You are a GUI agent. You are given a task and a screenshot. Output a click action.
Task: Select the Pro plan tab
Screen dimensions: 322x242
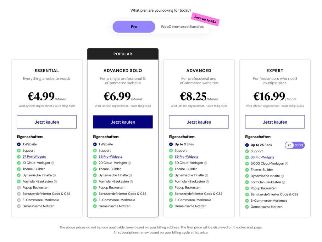tap(134, 27)
